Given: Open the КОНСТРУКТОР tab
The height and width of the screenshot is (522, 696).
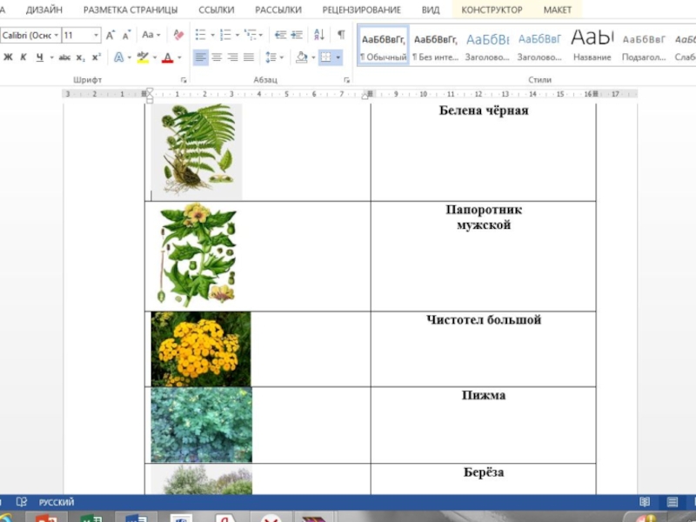Looking at the screenshot, I should (492, 10).
